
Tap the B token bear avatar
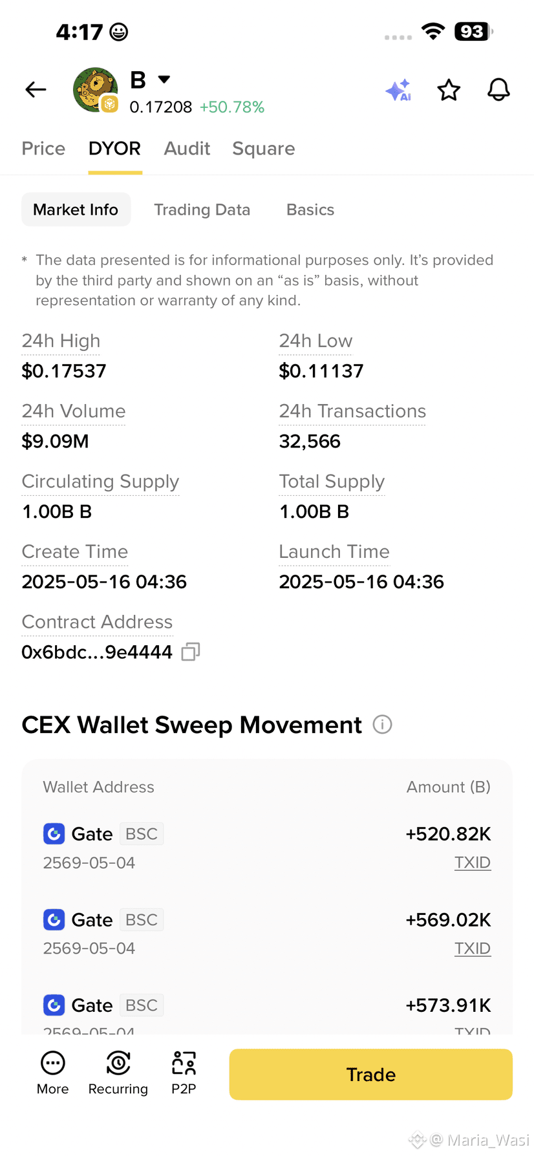(96, 90)
